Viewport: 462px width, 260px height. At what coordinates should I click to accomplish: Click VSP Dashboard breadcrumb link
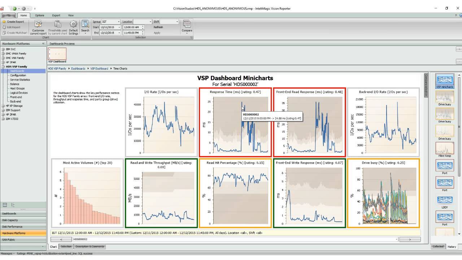(99, 69)
